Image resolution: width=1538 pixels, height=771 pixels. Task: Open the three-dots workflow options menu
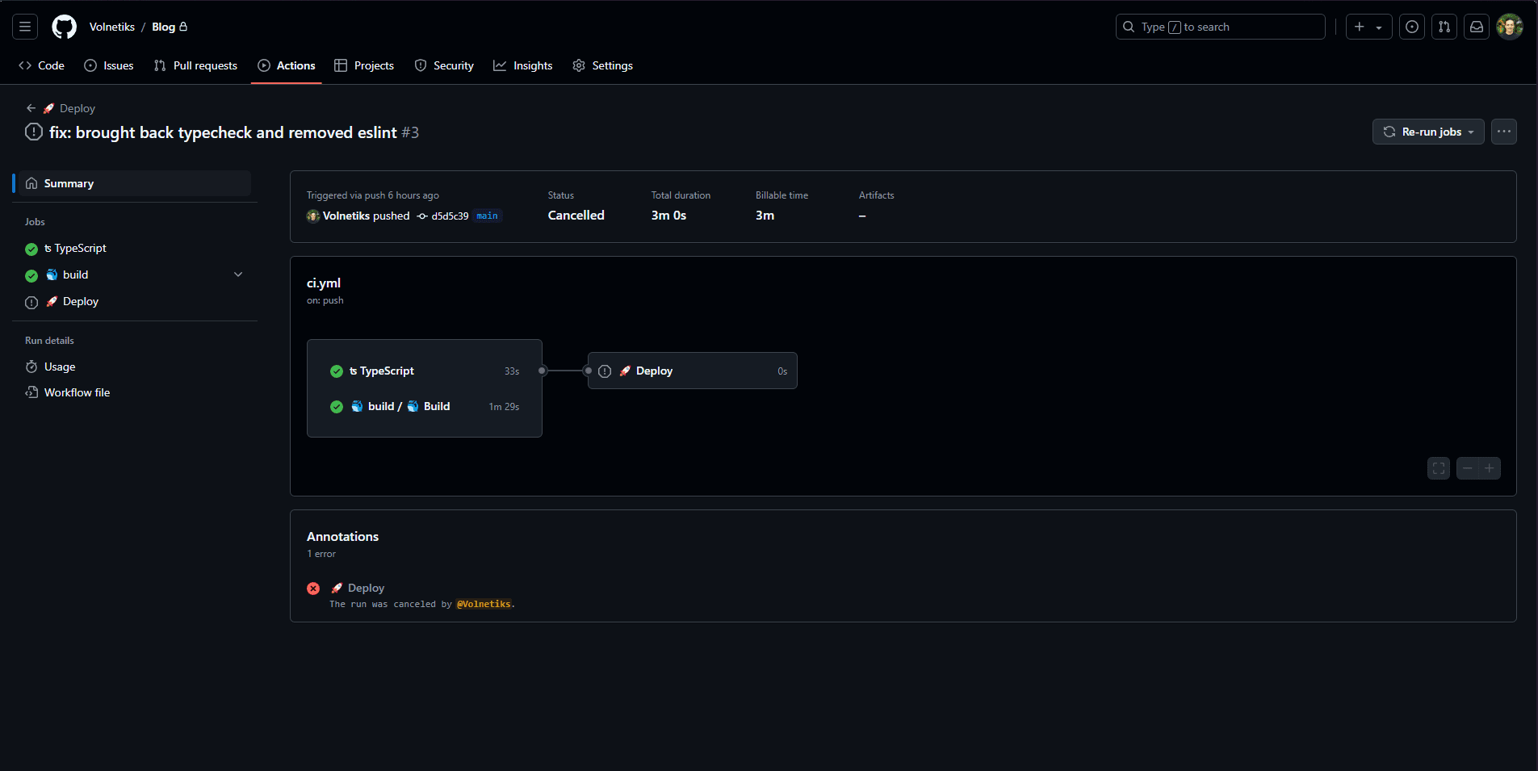pos(1503,132)
